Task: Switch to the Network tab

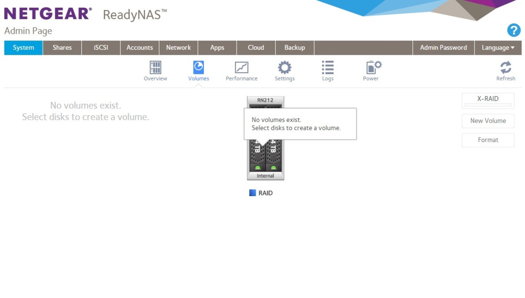Action: 178,48
